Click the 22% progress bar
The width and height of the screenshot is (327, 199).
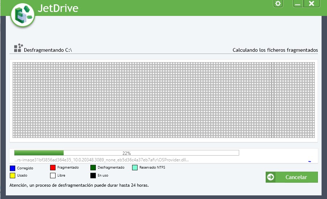tap(126, 153)
